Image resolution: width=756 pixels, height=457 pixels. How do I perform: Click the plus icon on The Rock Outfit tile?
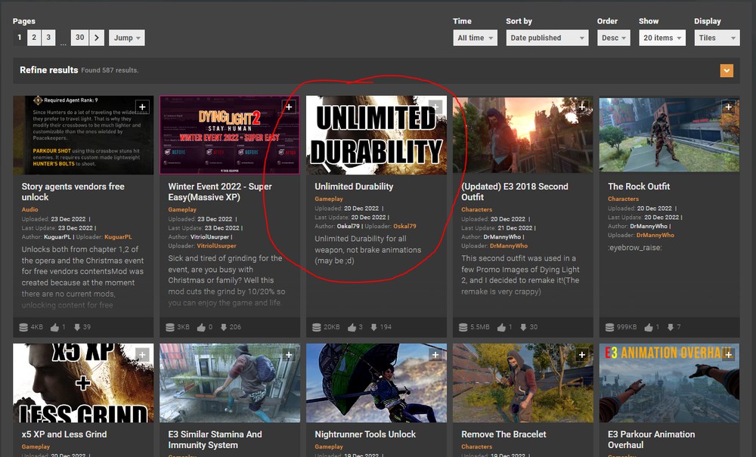point(728,107)
